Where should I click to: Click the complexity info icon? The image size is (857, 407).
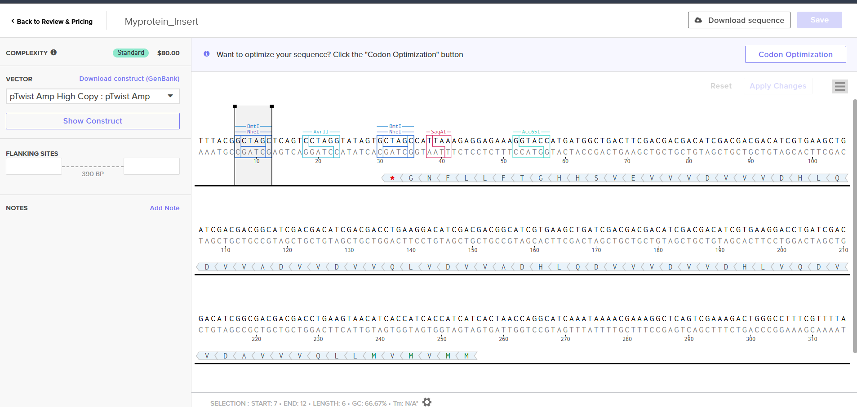click(x=53, y=53)
